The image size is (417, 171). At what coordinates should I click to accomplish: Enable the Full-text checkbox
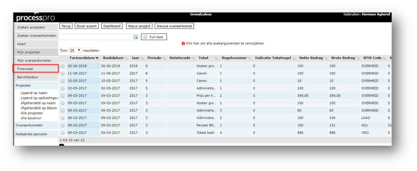(145, 37)
